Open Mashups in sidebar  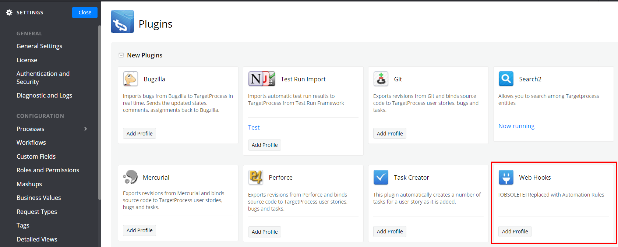(29, 184)
